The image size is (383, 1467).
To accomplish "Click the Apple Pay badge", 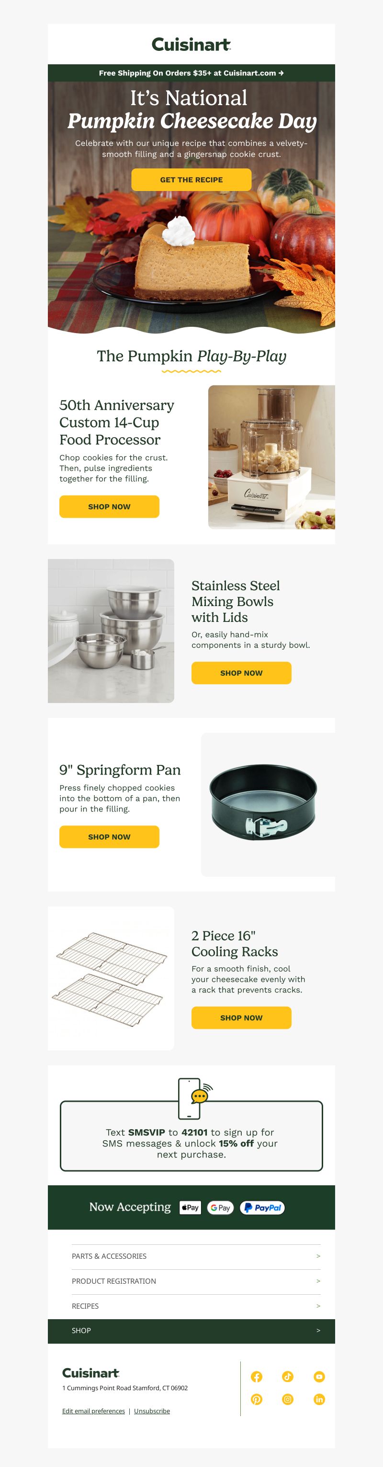I will 191,1207.
